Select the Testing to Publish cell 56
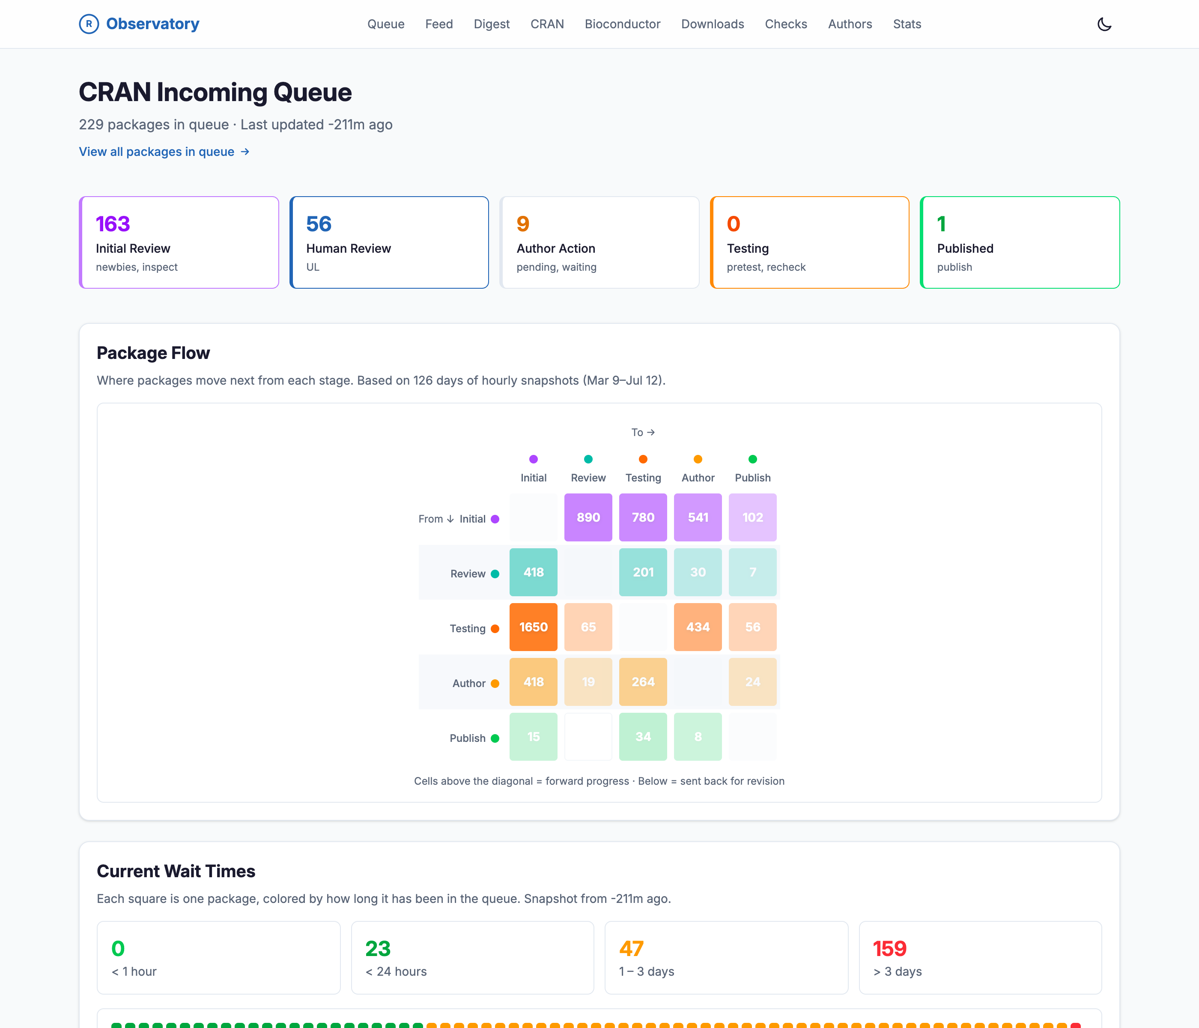1199x1028 pixels. [753, 627]
